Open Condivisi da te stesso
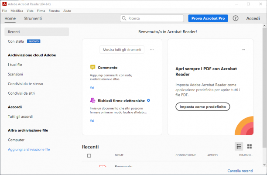267x175 pixels. pos(25,84)
